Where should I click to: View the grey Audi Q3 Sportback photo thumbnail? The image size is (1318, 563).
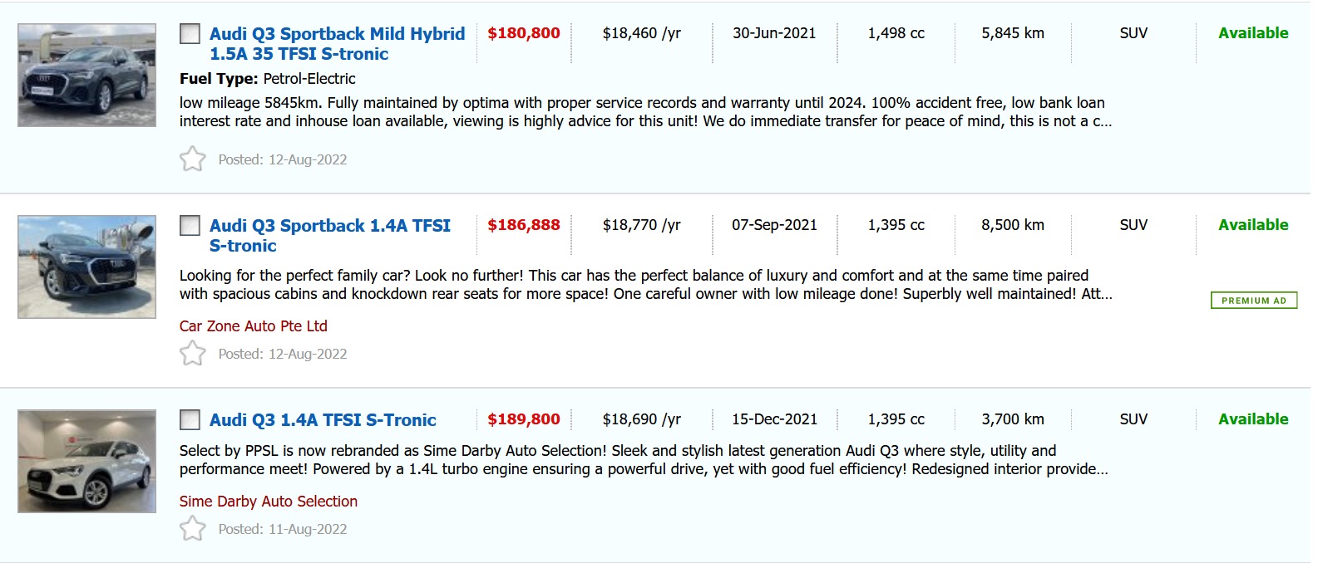pos(86,76)
